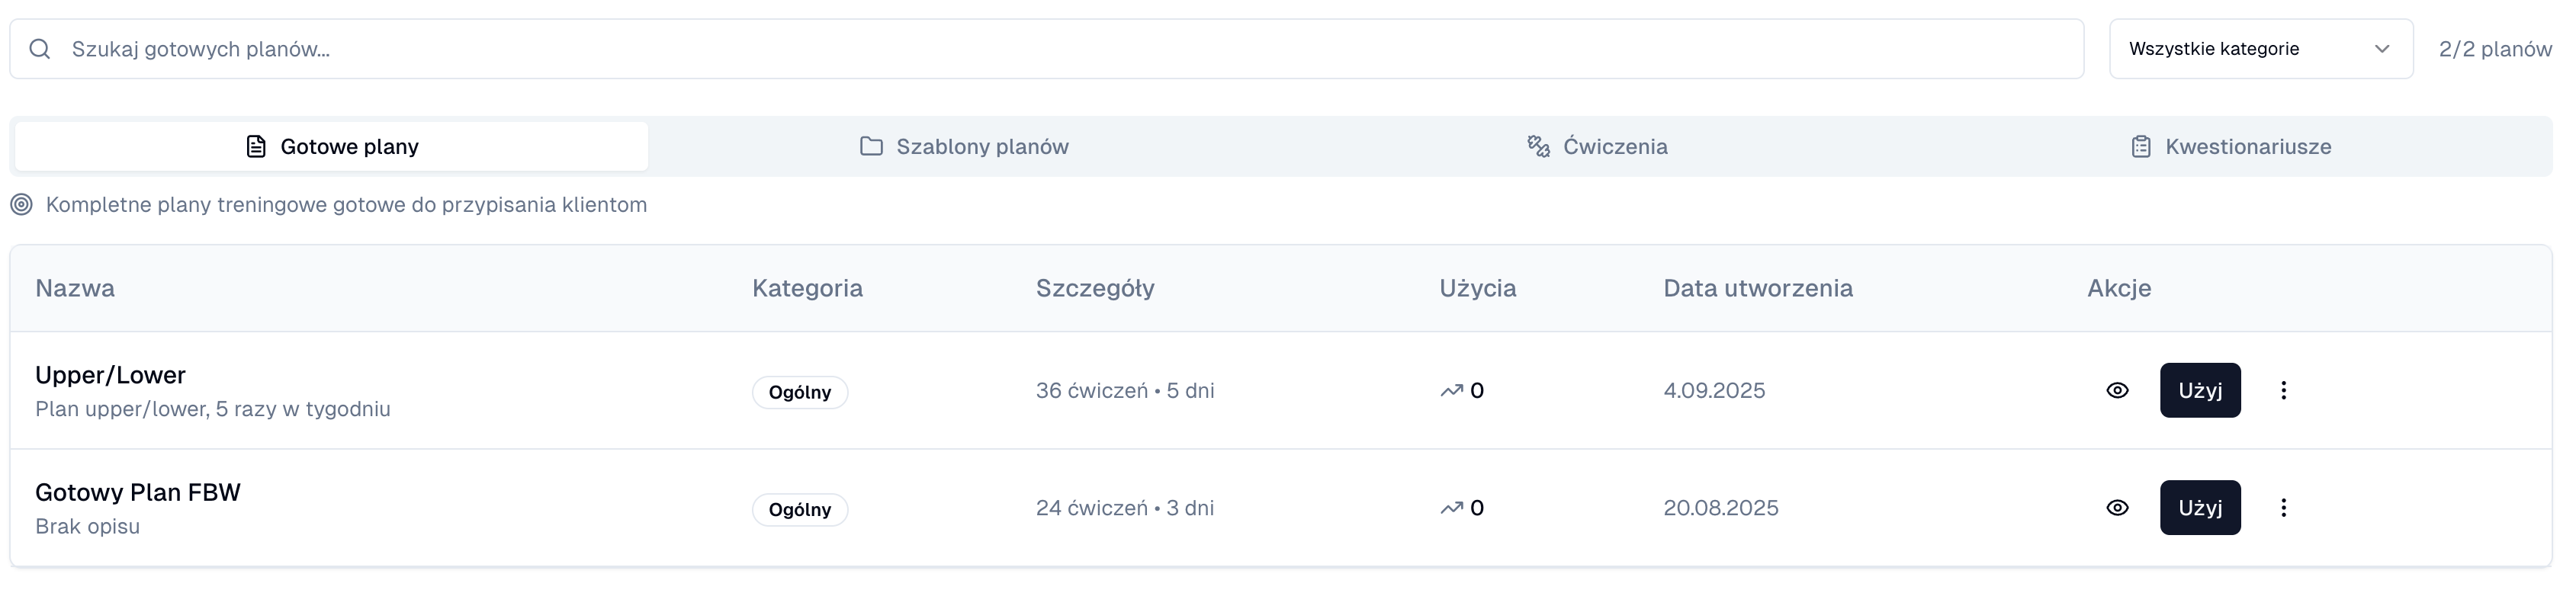2576x593 pixels.
Task: Click the eye preview icon for Upper/Lower plan
Action: [x=2119, y=390]
